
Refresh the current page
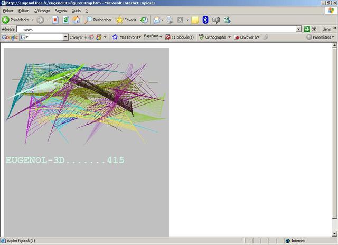pos(65,20)
